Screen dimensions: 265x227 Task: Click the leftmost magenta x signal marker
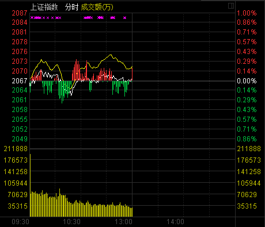coord(32,18)
